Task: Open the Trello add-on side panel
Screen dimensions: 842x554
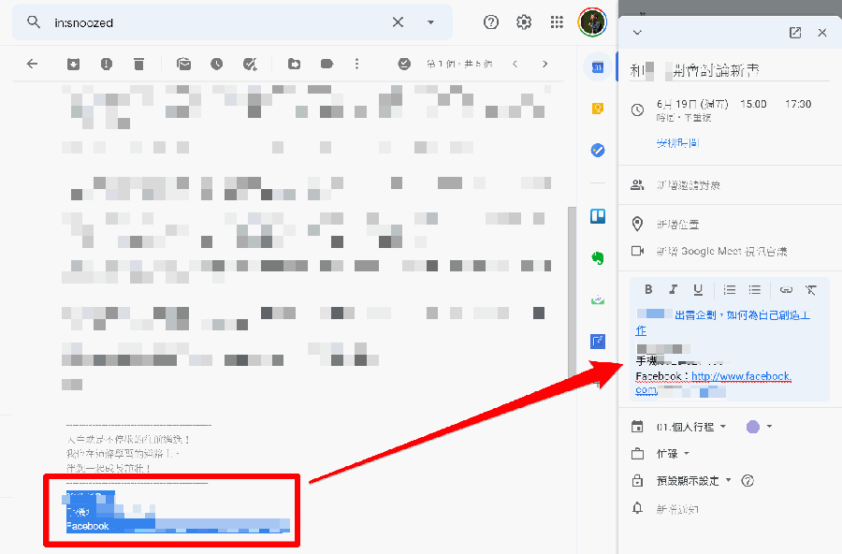Action: 598,216
